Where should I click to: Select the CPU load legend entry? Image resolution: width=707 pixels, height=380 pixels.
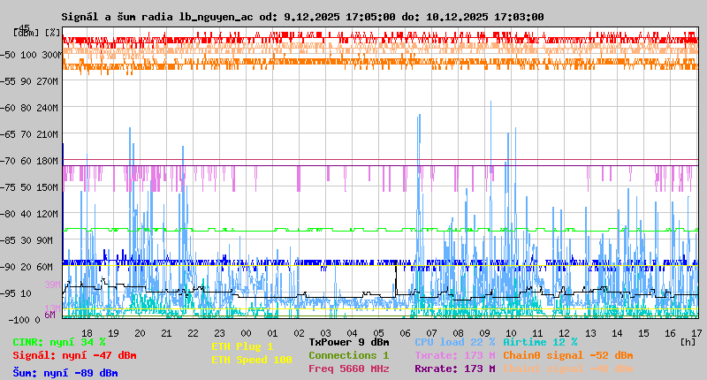click(x=454, y=342)
